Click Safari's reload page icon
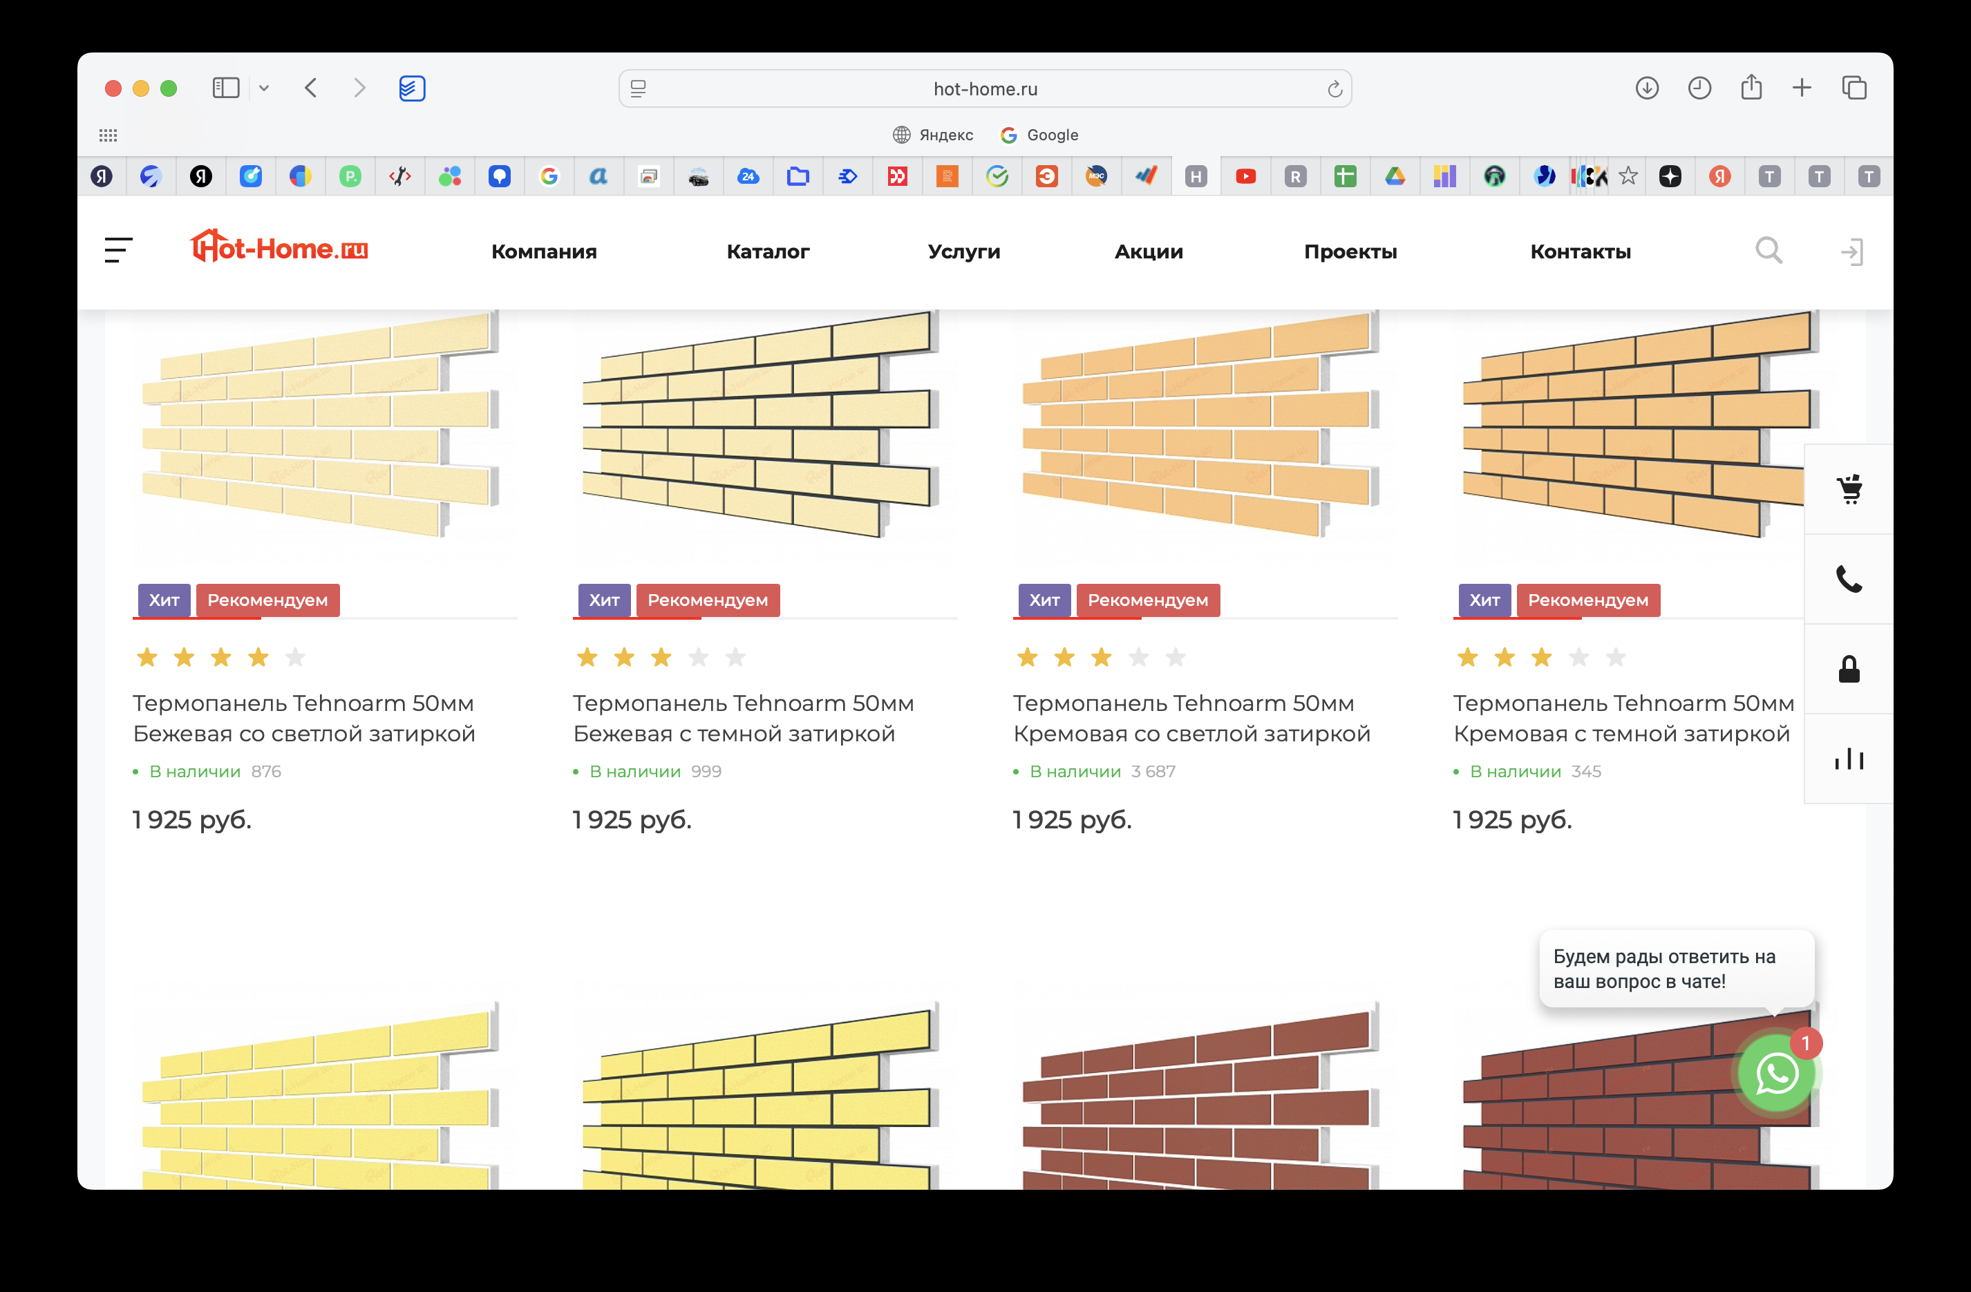This screenshot has width=1971, height=1292. pyautogui.click(x=1334, y=88)
